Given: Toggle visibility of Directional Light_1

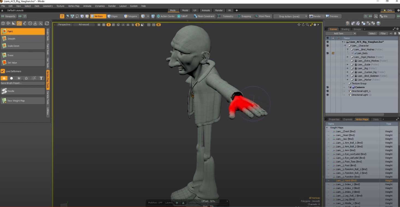Looking at the screenshot, I should pyautogui.click(x=327, y=91).
